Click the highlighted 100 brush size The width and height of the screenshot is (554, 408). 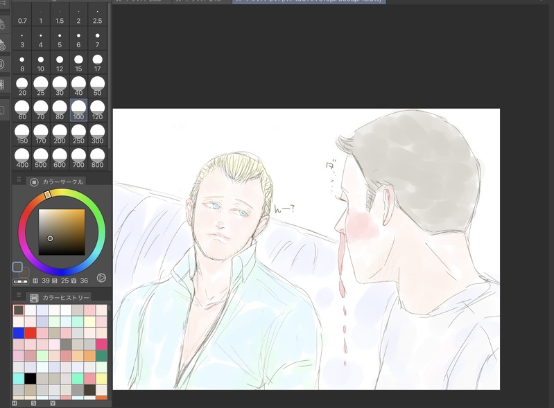[x=78, y=110]
